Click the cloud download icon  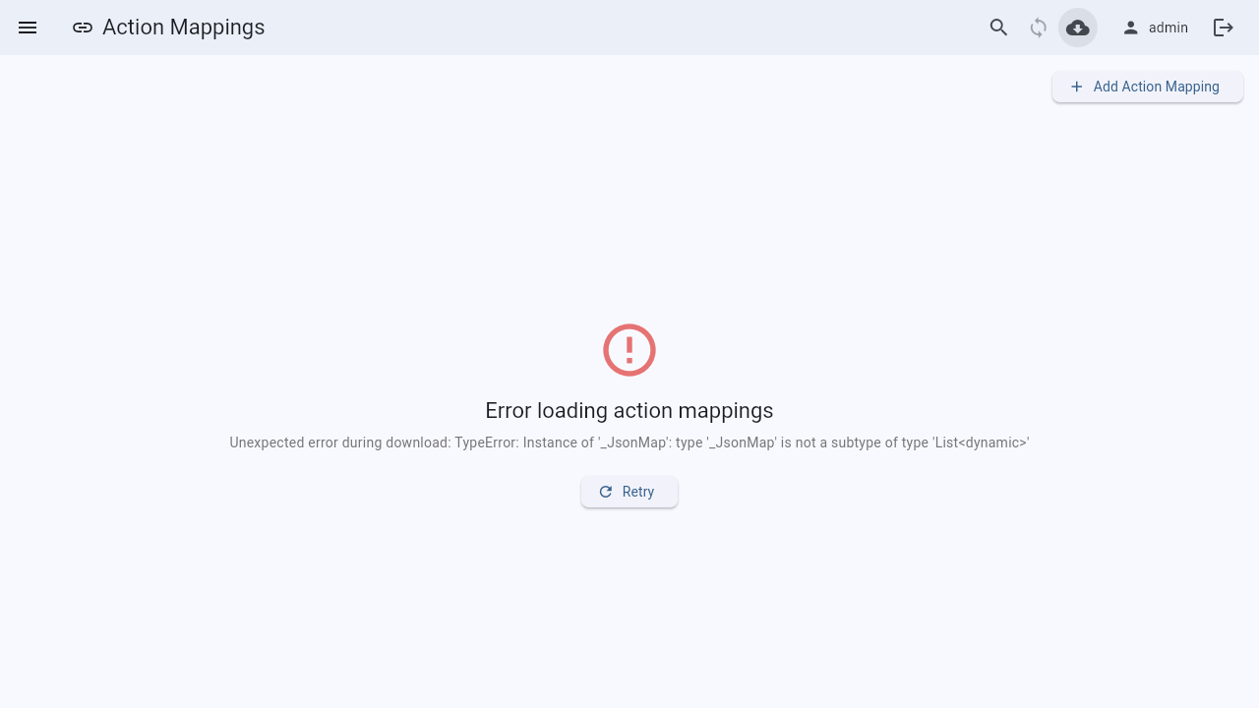point(1078,28)
